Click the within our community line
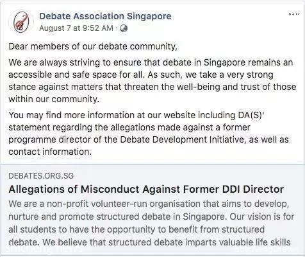Screen dimensions: 305x257 click(54, 99)
